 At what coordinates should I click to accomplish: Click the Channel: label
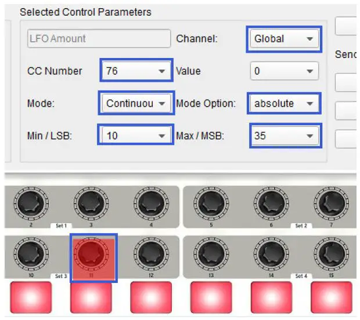[197, 39]
